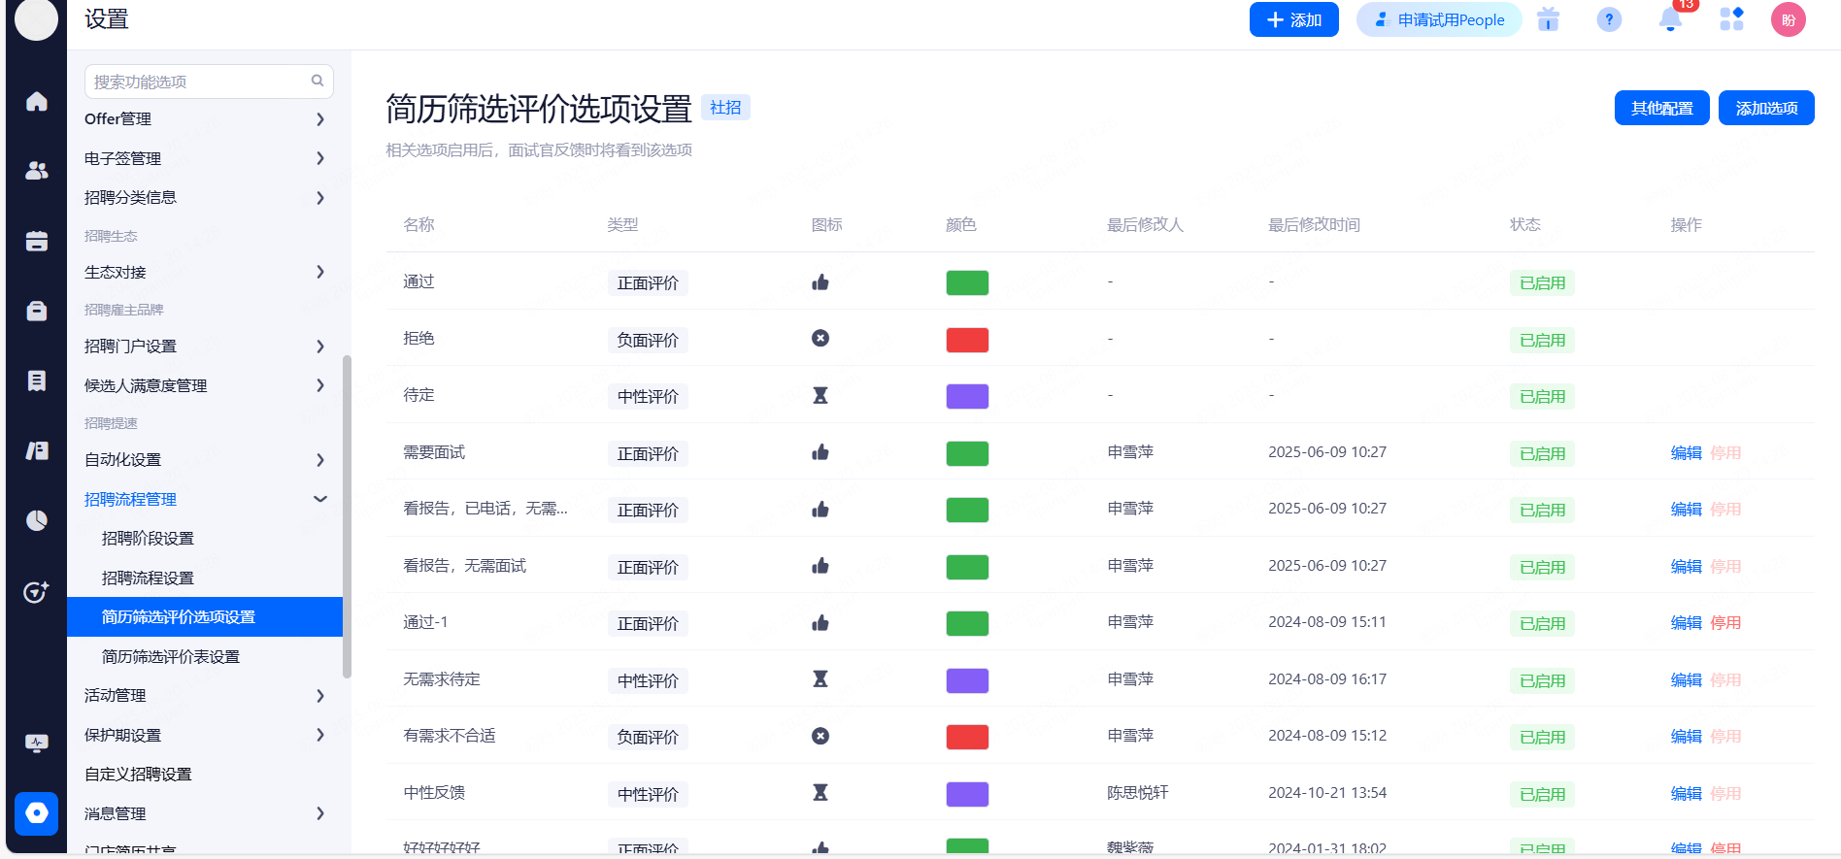Open the help question mark icon

1609,19
